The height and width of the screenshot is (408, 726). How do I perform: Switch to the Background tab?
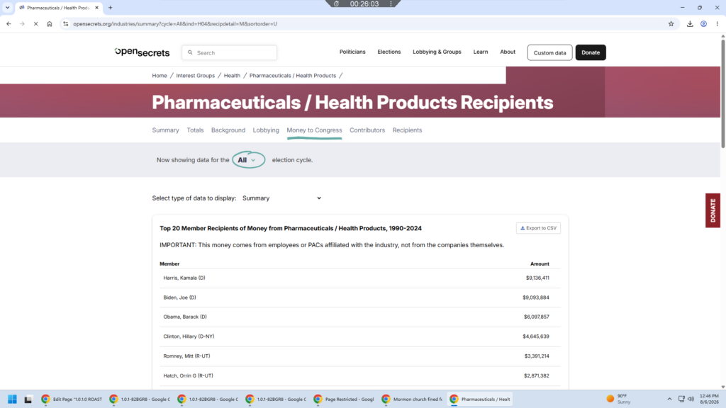pos(228,130)
